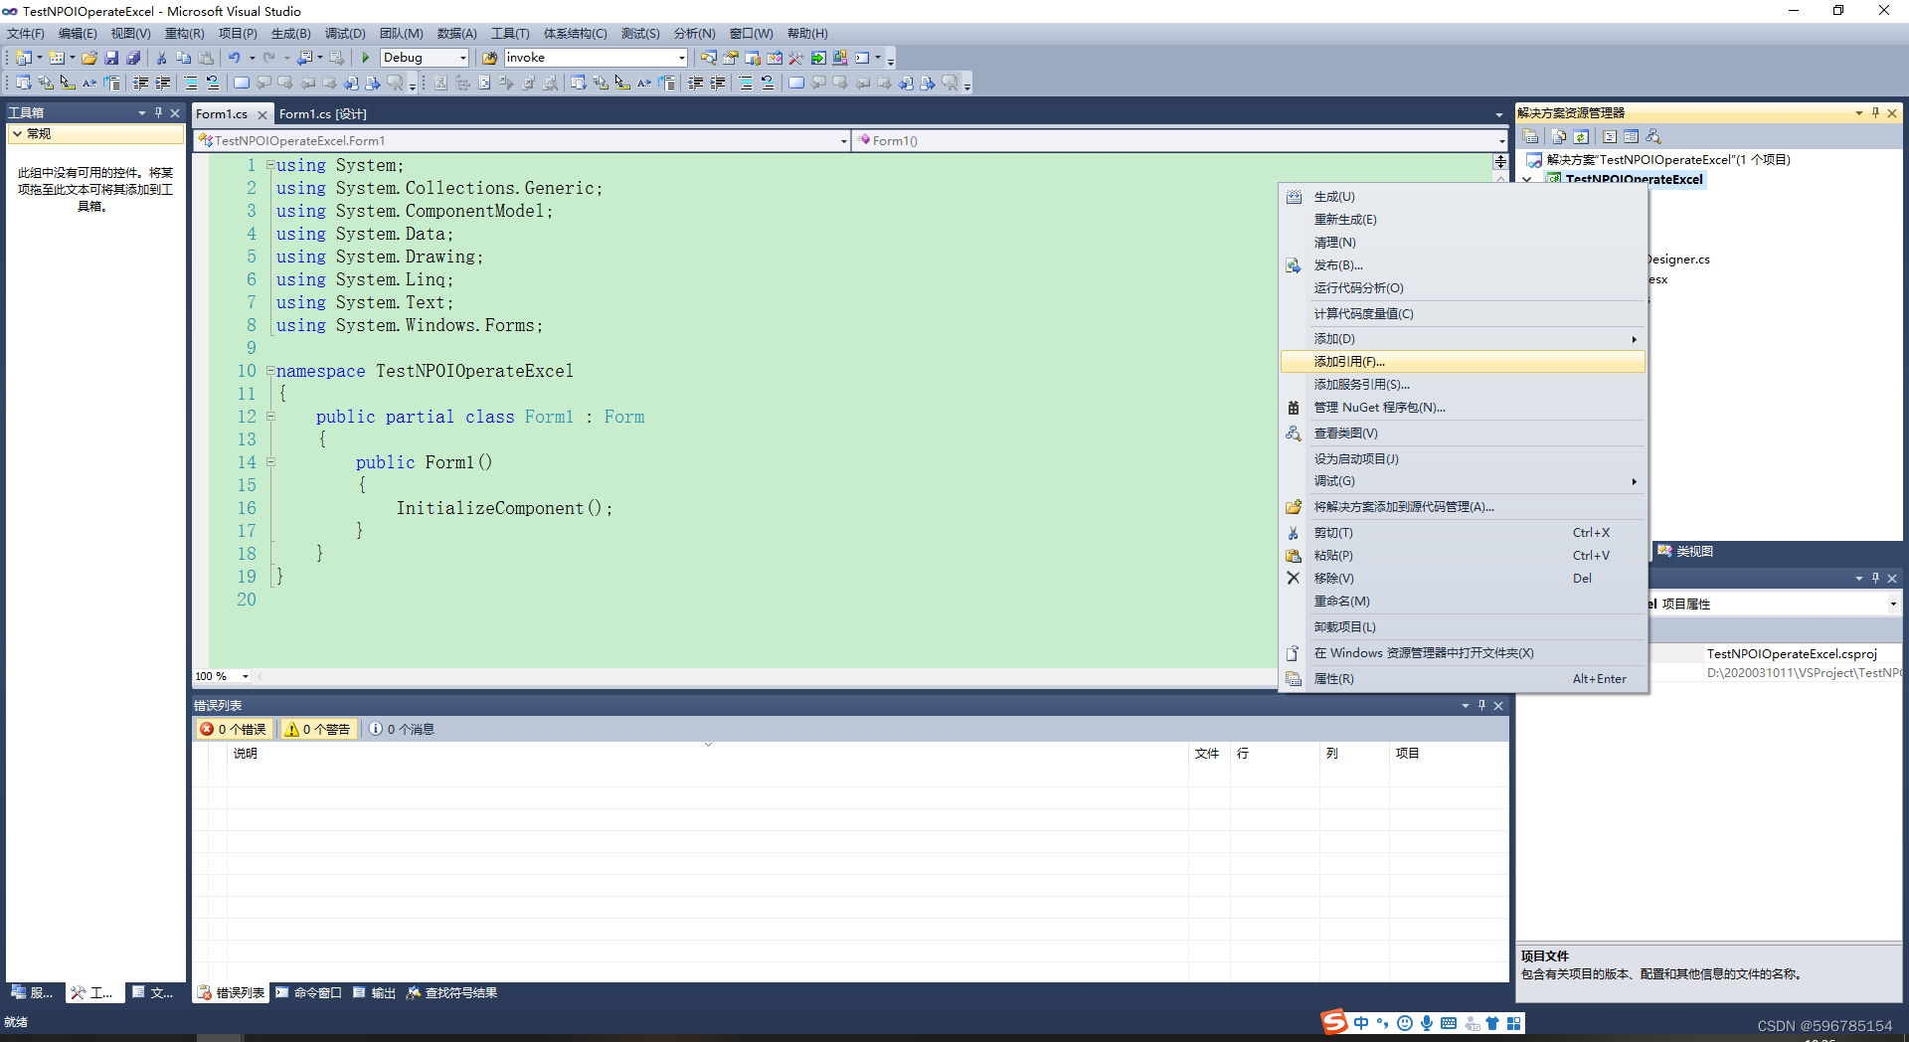The height and width of the screenshot is (1042, 1909).
Task: Choose 属性(R) in context menu
Action: pos(1463,679)
